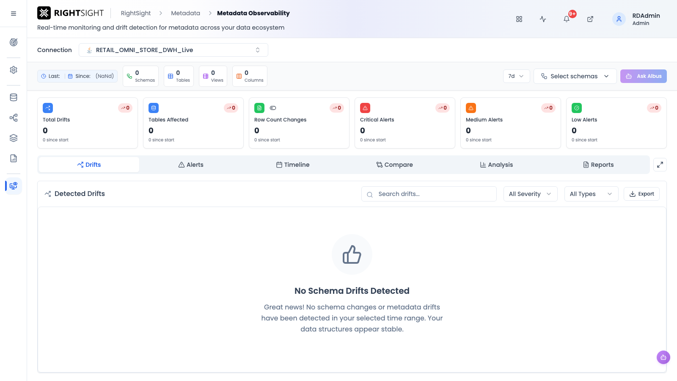Click the Tables Affected card icon
Viewport: 677px width, 381px height.
point(154,108)
